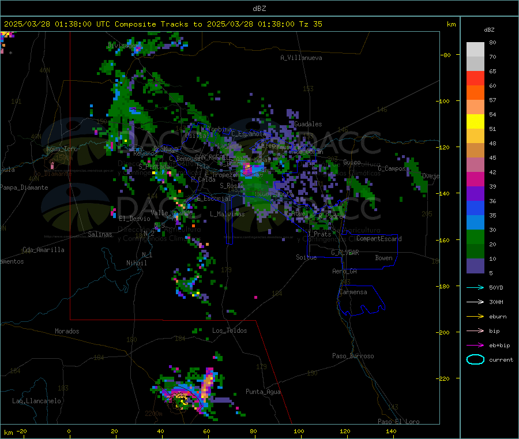Click the Cda_Amarilla map label

pyautogui.click(x=43, y=250)
